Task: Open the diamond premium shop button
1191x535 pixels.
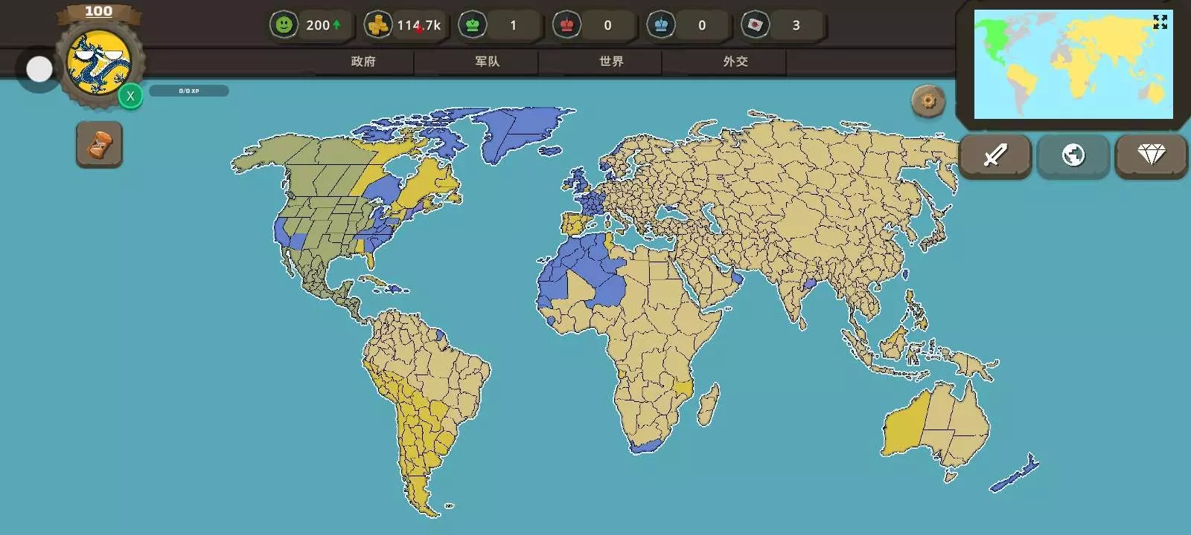Action: [x=1151, y=155]
